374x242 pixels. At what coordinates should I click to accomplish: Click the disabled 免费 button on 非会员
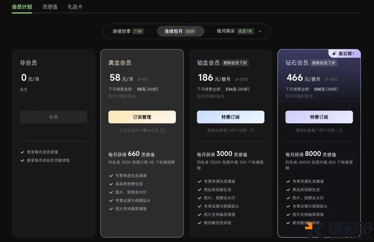pos(53,117)
